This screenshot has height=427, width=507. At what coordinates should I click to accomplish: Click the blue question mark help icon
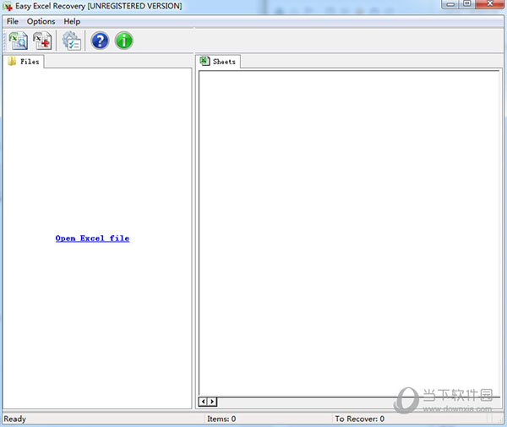[100, 41]
